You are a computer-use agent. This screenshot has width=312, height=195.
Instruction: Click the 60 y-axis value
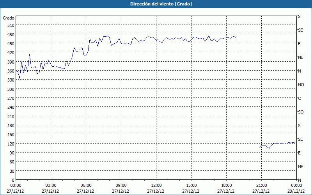pyautogui.click(x=12, y=162)
